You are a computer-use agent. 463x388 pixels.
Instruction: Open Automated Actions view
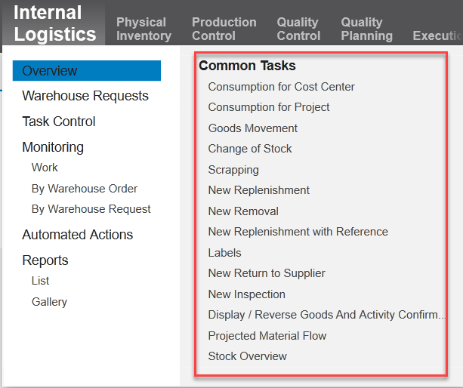(77, 235)
